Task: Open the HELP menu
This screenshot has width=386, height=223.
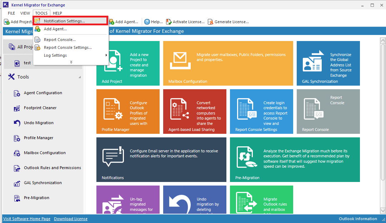Action: [57, 13]
